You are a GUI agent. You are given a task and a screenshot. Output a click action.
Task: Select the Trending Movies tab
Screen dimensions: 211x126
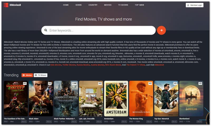point(27,75)
